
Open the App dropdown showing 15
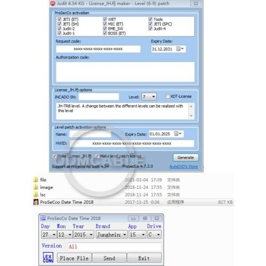point(137,235)
